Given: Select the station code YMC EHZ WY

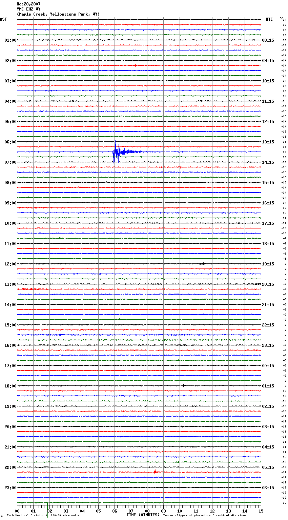Looking at the screenshot, I should pyautogui.click(x=28, y=9).
